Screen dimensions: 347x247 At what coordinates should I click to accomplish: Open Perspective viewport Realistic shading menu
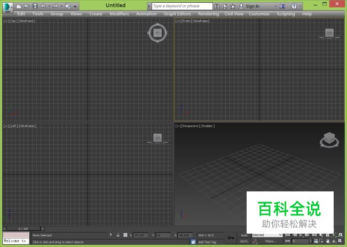point(208,126)
